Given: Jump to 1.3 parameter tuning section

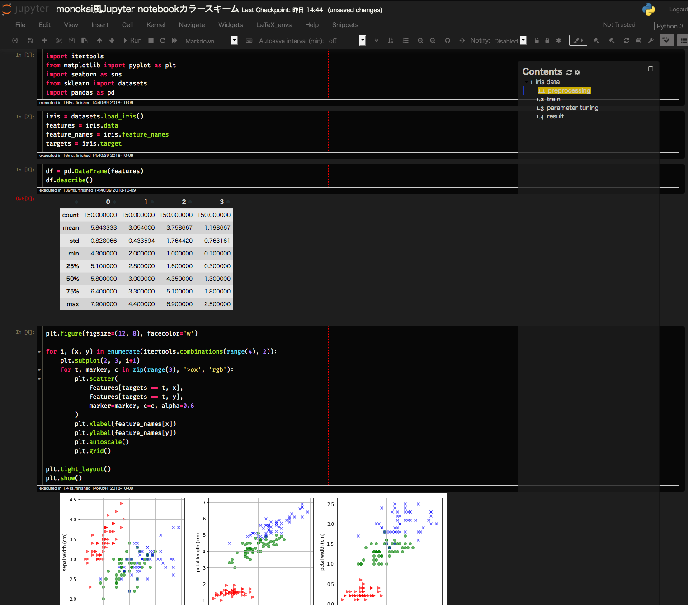Looking at the screenshot, I should point(572,108).
